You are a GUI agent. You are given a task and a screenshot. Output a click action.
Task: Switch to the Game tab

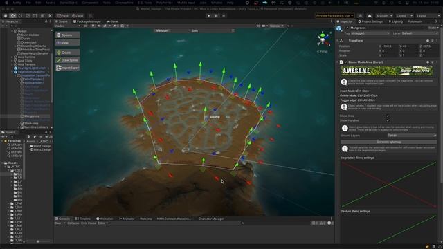[x=112, y=21]
